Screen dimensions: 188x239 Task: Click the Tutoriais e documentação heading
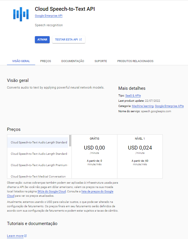pyautogui.click(x=32, y=224)
